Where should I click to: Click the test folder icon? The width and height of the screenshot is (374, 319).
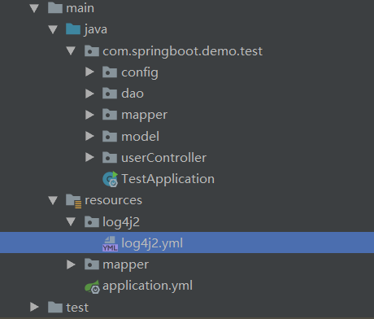pyautogui.click(x=55, y=307)
